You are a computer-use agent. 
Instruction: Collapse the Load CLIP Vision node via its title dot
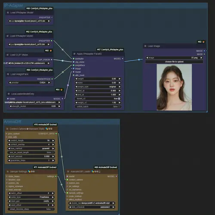point(8,55)
